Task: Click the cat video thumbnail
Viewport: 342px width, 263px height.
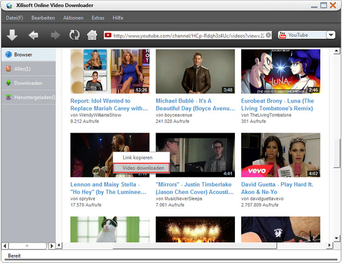Action: 110,229
